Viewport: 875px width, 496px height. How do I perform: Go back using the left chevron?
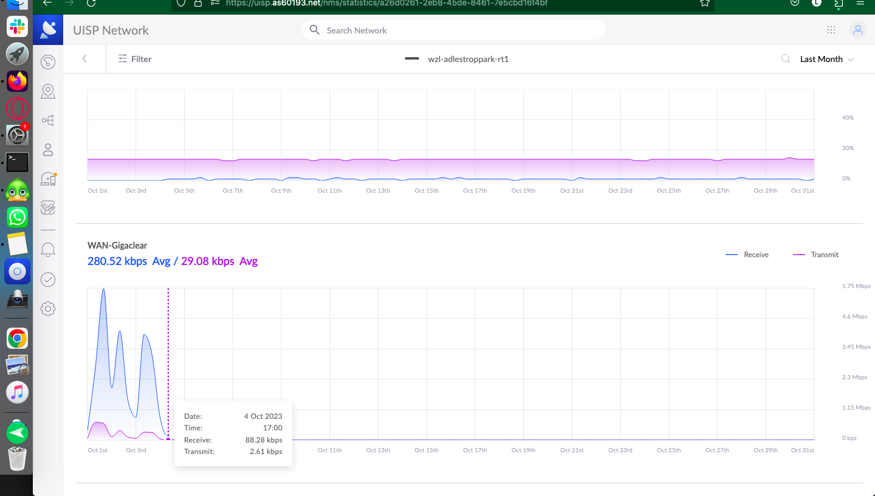(84, 59)
